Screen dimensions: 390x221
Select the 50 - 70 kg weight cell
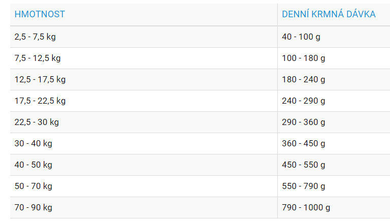click(144, 186)
